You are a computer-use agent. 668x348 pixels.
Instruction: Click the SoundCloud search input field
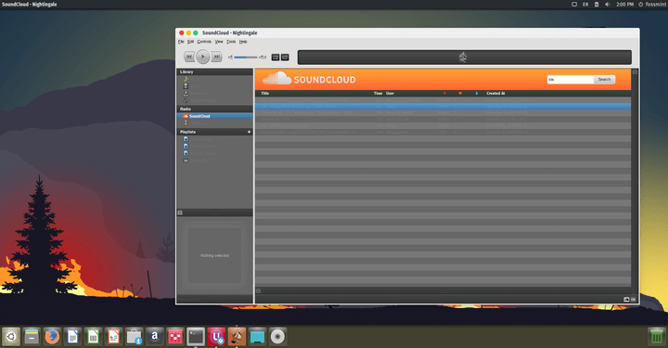(571, 80)
